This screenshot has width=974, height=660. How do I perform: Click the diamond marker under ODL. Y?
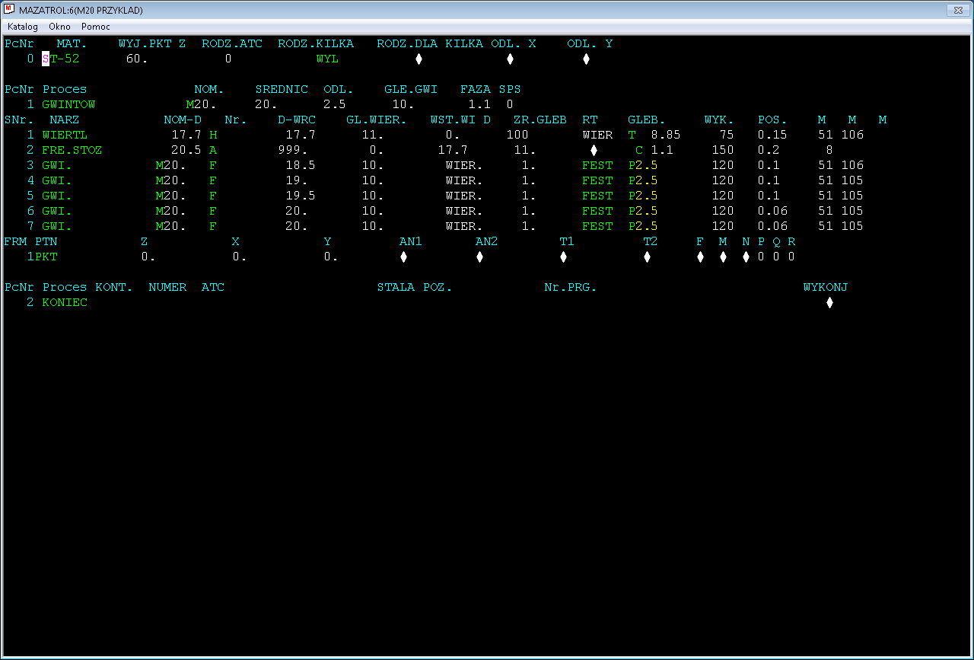pyautogui.click(x=586, y=59)
